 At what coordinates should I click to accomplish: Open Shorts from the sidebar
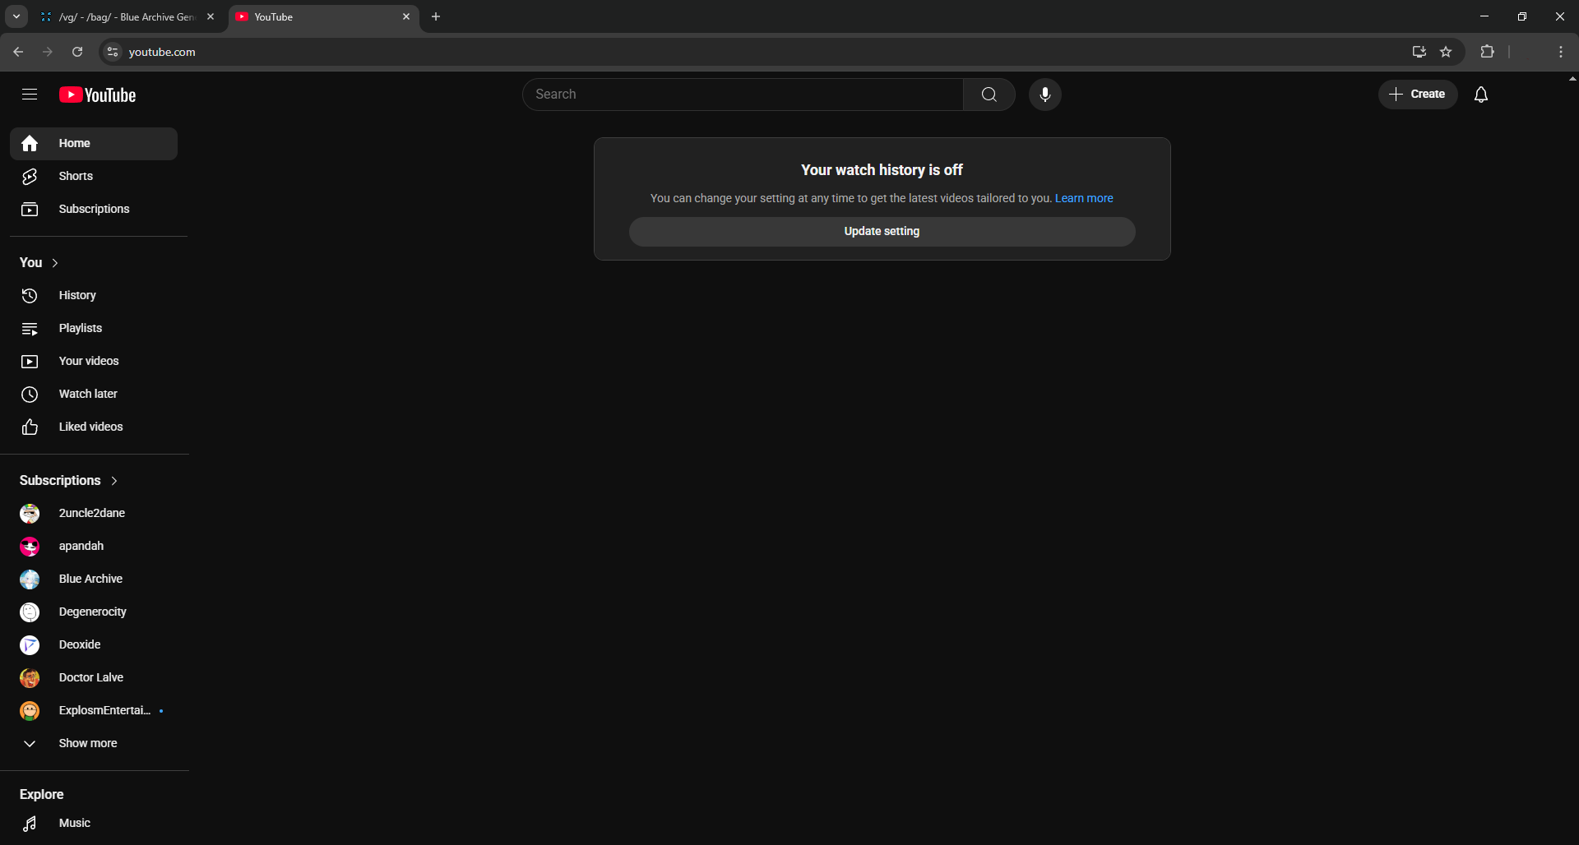click(x=94, y=177)
